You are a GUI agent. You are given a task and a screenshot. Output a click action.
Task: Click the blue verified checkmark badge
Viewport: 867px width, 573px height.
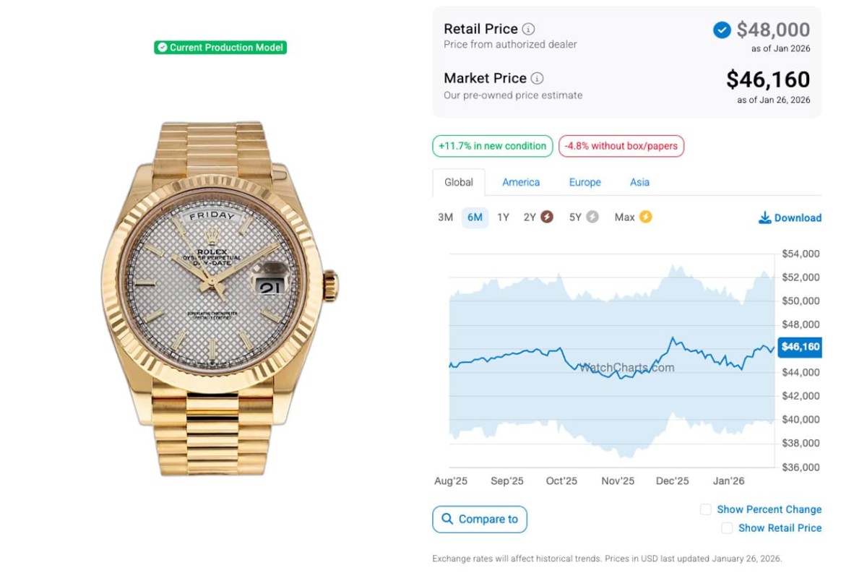coord(722,30)
